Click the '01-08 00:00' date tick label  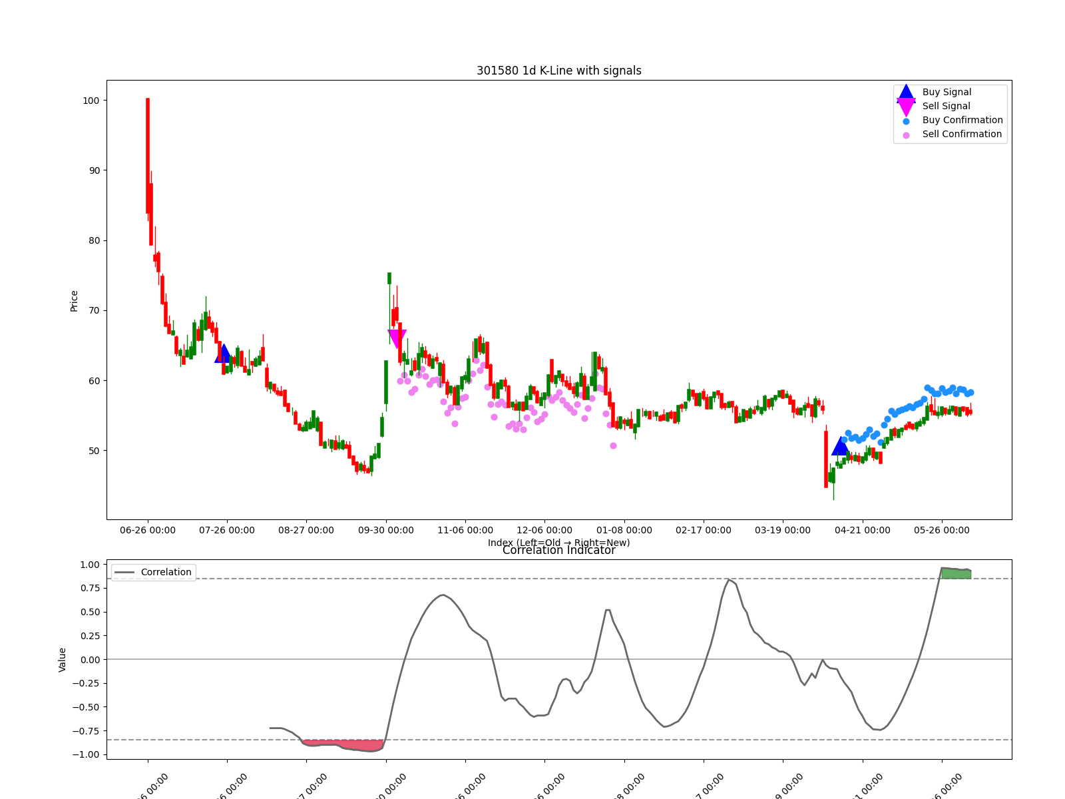click(624, 531)
